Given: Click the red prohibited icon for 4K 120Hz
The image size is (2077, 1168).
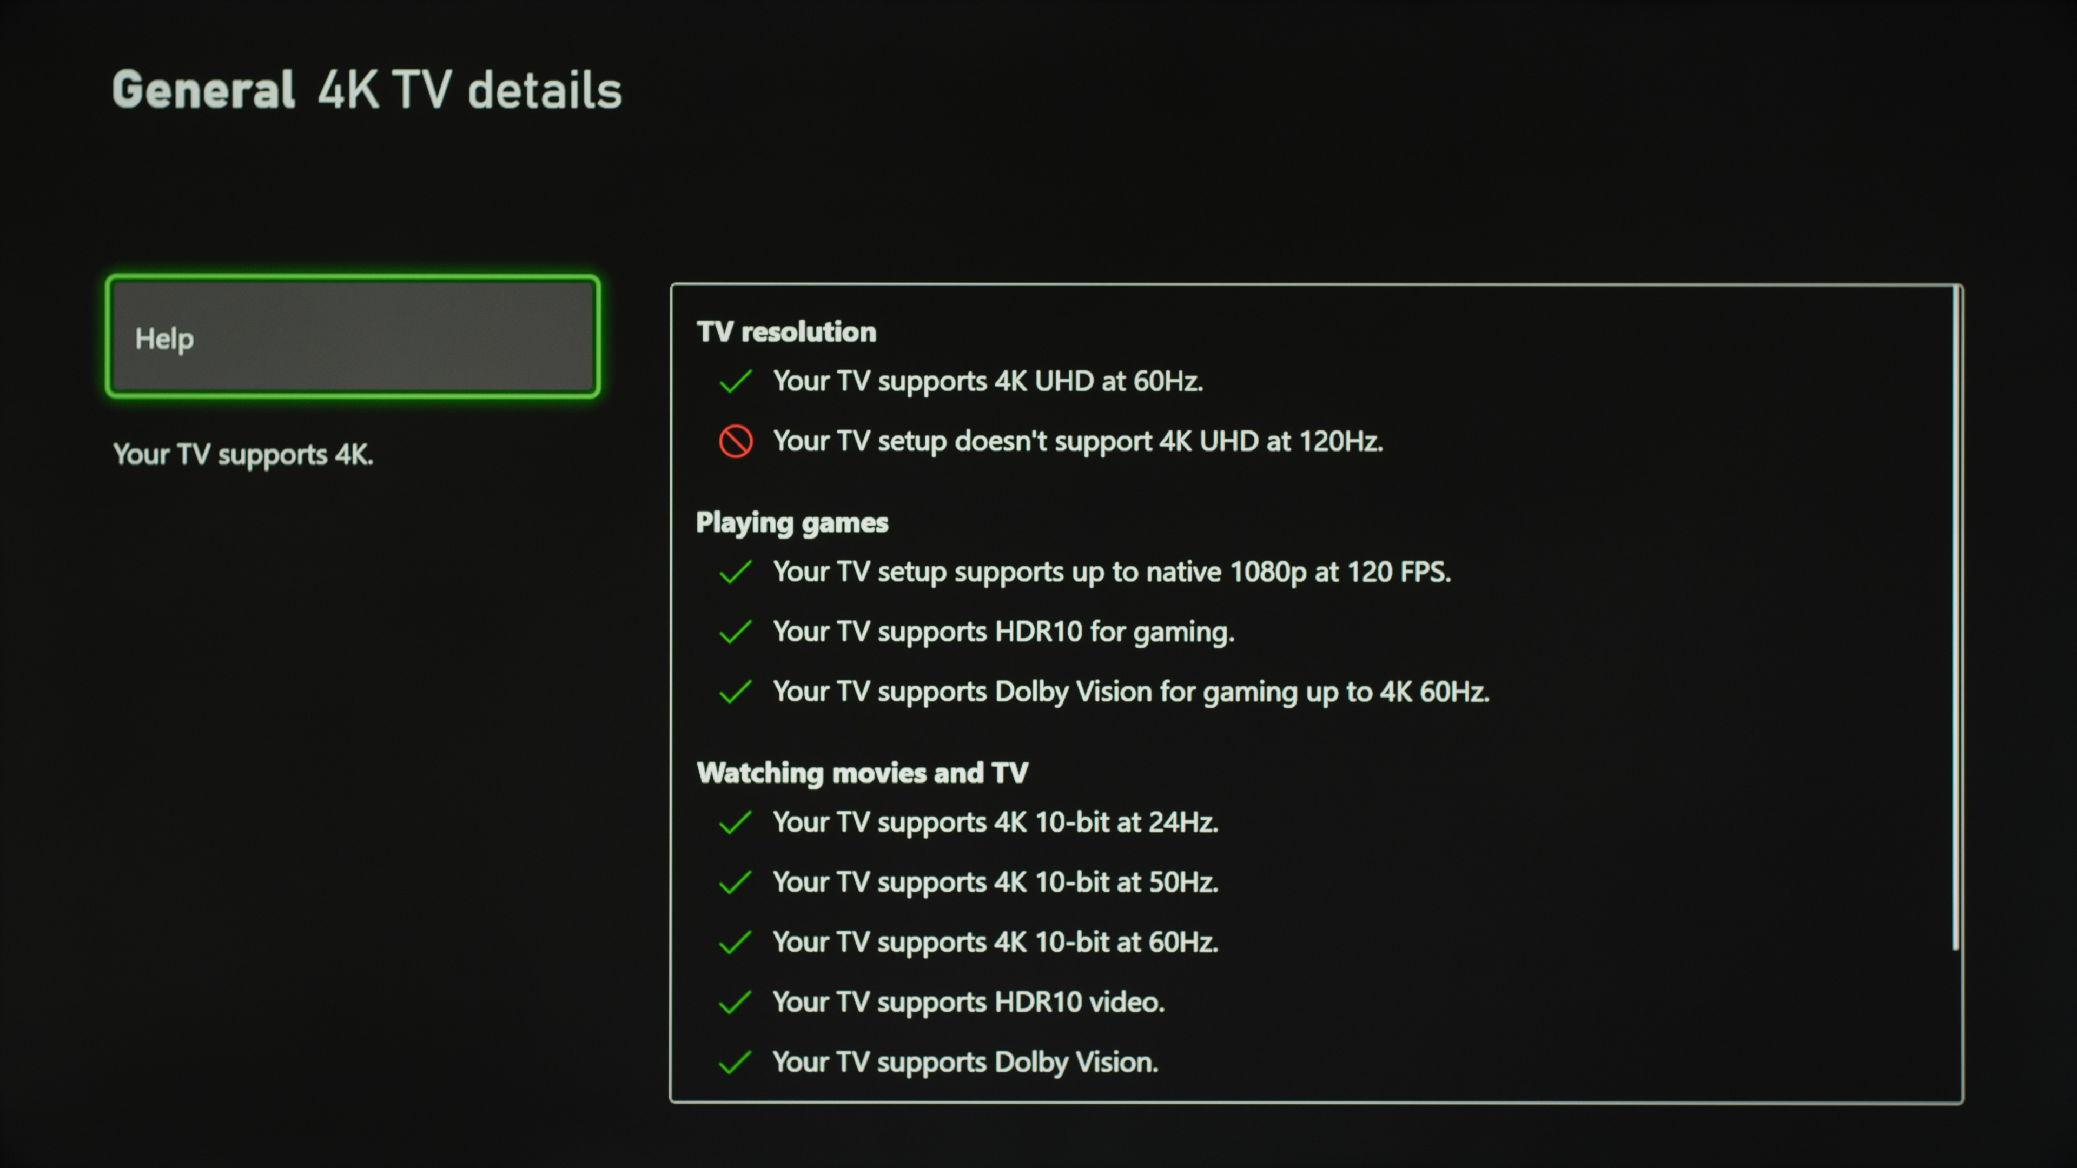Looking at the screenshot, I should click(736, 442).
